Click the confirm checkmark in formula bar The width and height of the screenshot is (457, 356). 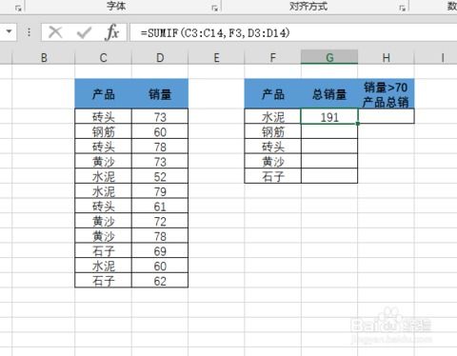84,32
